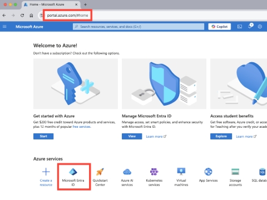Click the browser back arrow
Screen dimensions: 267x200
[x=4, y=16]
